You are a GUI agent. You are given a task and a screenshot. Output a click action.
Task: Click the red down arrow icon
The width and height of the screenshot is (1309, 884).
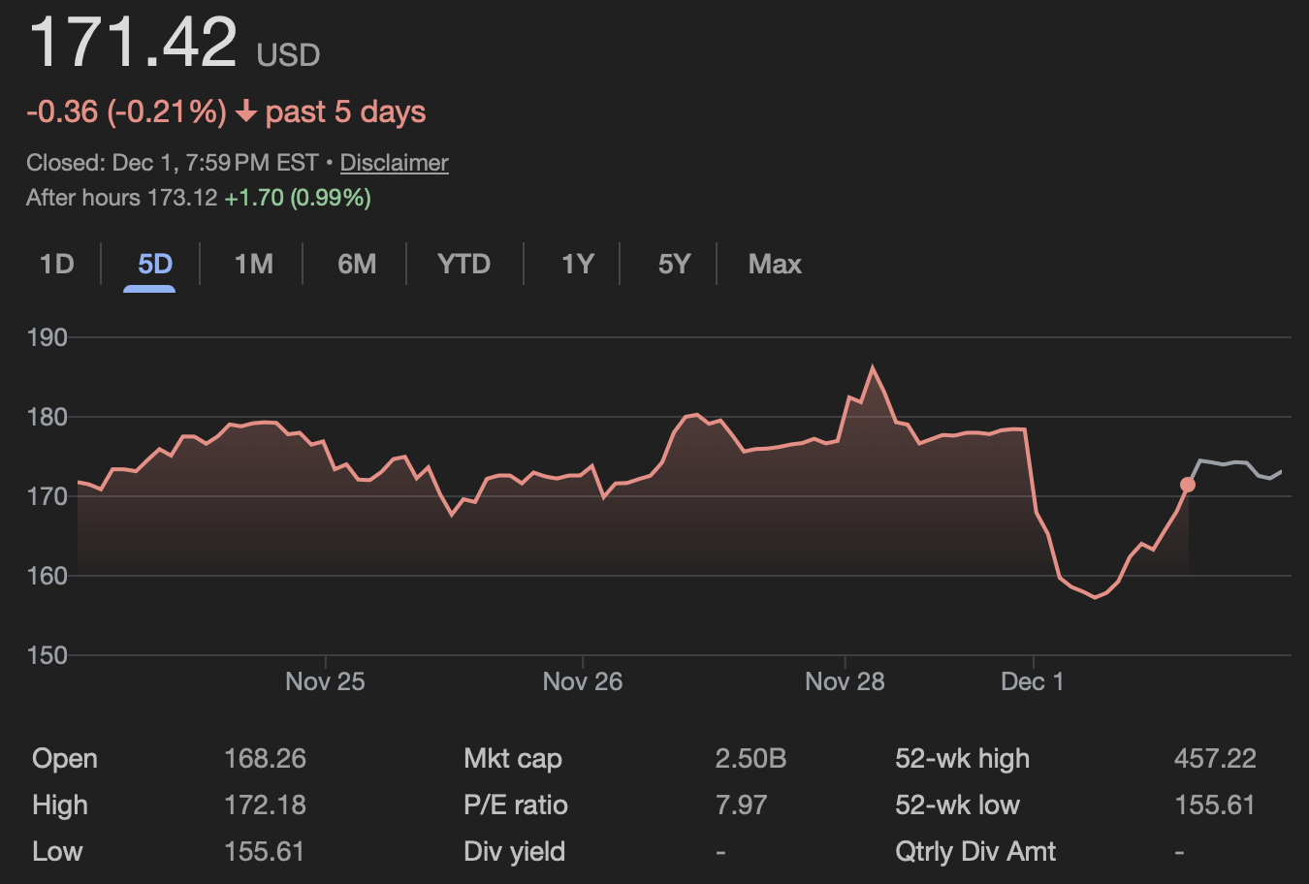point(246,112)
